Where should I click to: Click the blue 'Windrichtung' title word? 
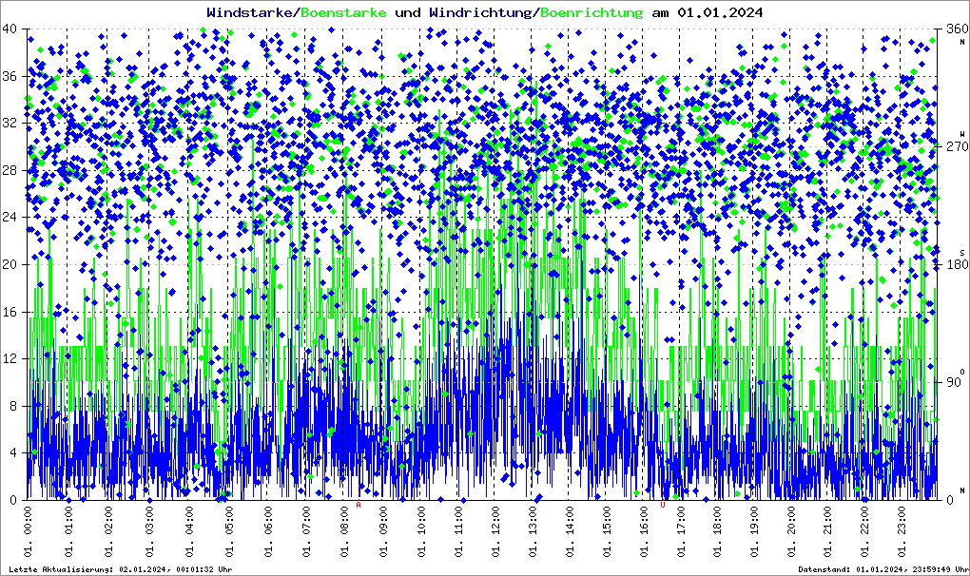[x=480, y=13]
